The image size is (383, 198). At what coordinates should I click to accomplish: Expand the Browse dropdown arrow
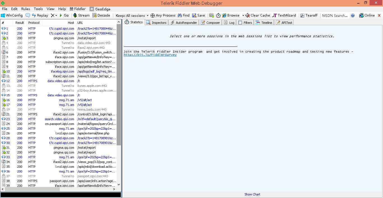[x=243, y=15]
